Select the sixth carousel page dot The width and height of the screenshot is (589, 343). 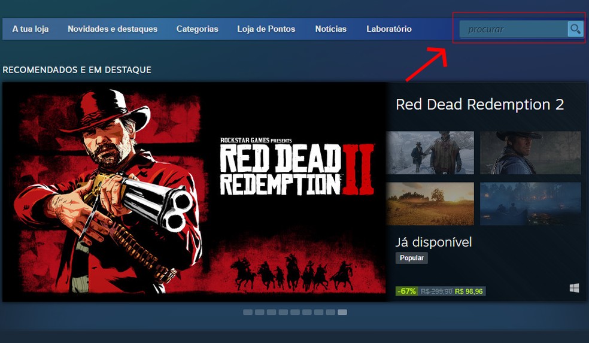click(x=307, y=312)
